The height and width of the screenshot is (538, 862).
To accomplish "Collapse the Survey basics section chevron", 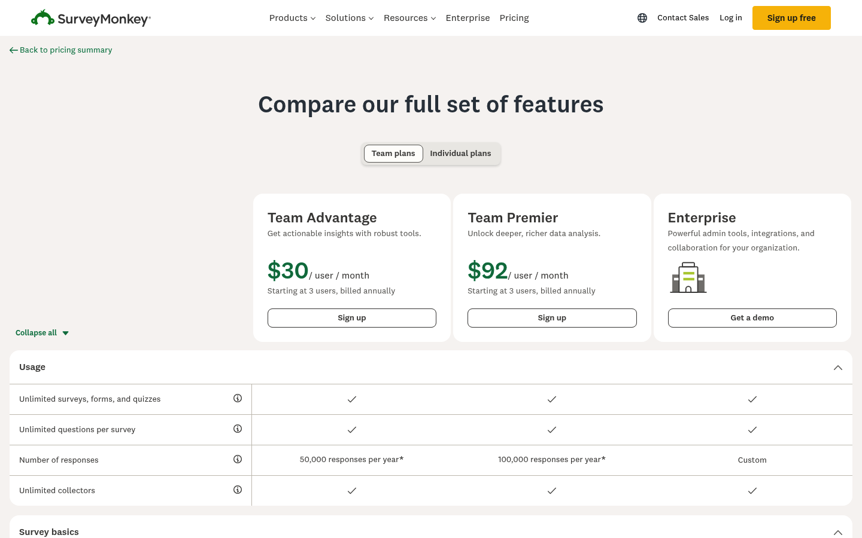I will [x=838, y=532].
